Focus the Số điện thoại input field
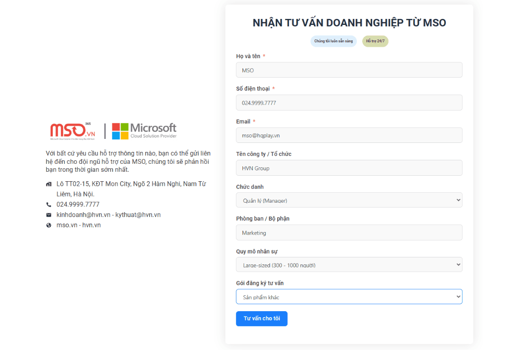 click(x=349, y=103)
